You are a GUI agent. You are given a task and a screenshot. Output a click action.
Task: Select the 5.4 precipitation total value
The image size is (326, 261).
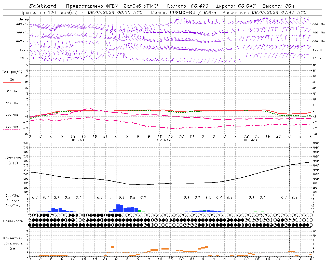click(x=122, y=198)
